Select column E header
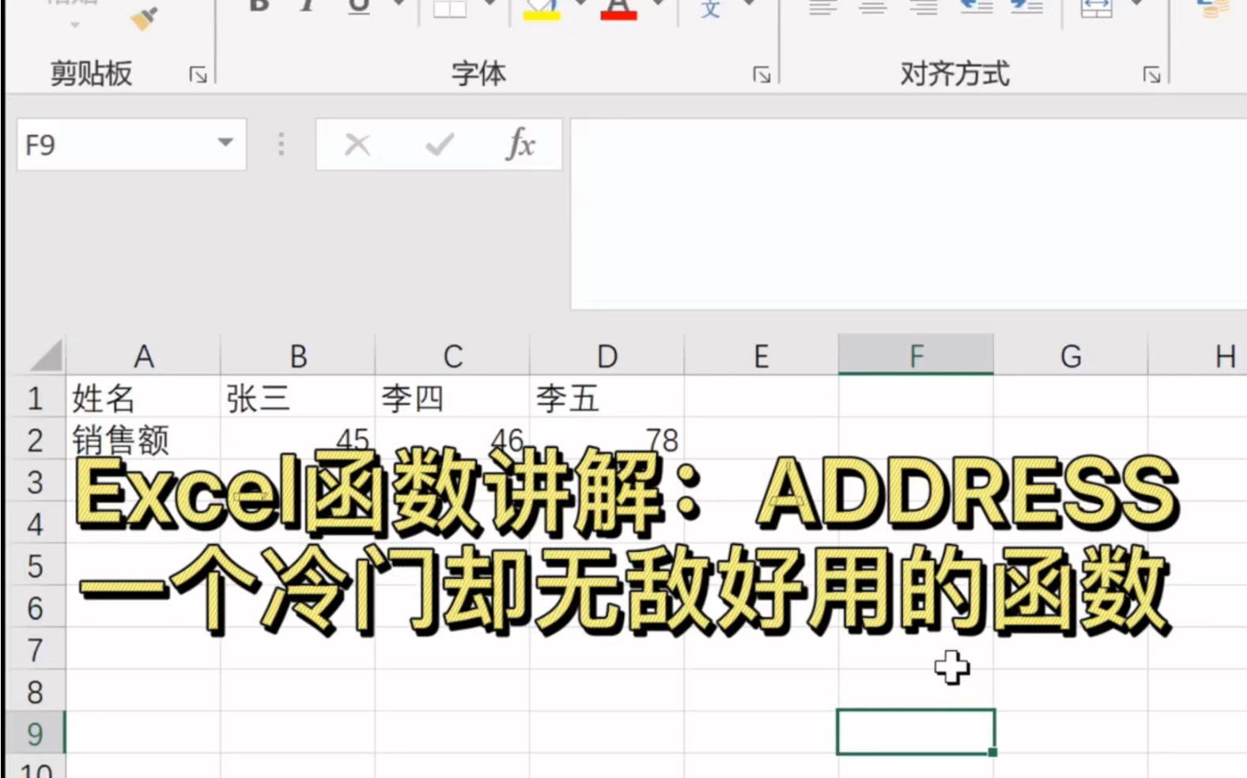1247x778 pixels. tap(761, 356)
